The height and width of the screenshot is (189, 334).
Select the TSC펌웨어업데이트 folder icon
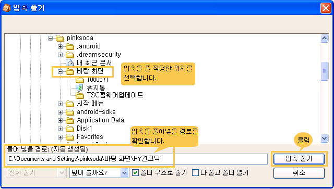80,95
